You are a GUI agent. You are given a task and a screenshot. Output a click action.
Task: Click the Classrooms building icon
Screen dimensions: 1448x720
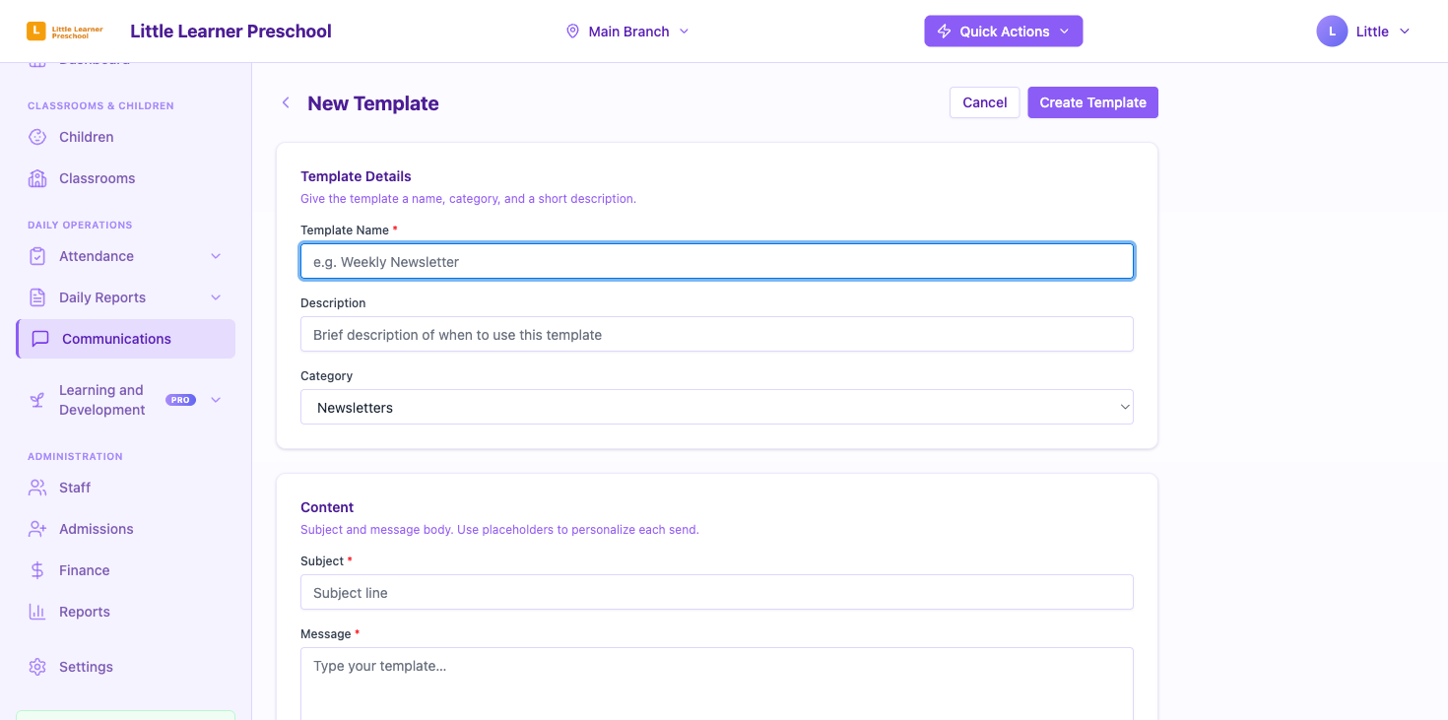coord(37,178)
